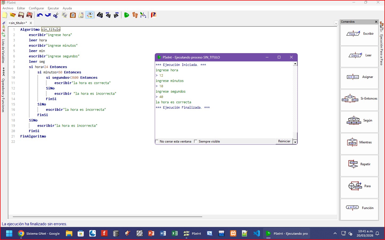Open the Help icon with question mark
385x240 pixels.
(x=153, y=15)
